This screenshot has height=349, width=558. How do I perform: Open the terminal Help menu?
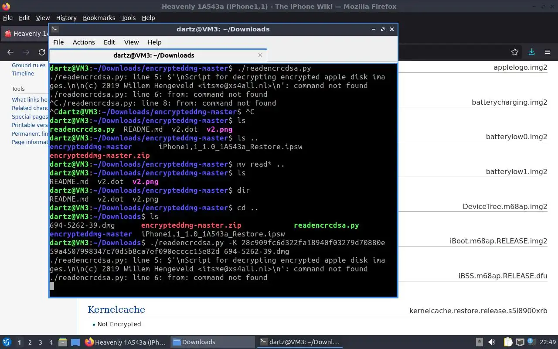[155, 42]
